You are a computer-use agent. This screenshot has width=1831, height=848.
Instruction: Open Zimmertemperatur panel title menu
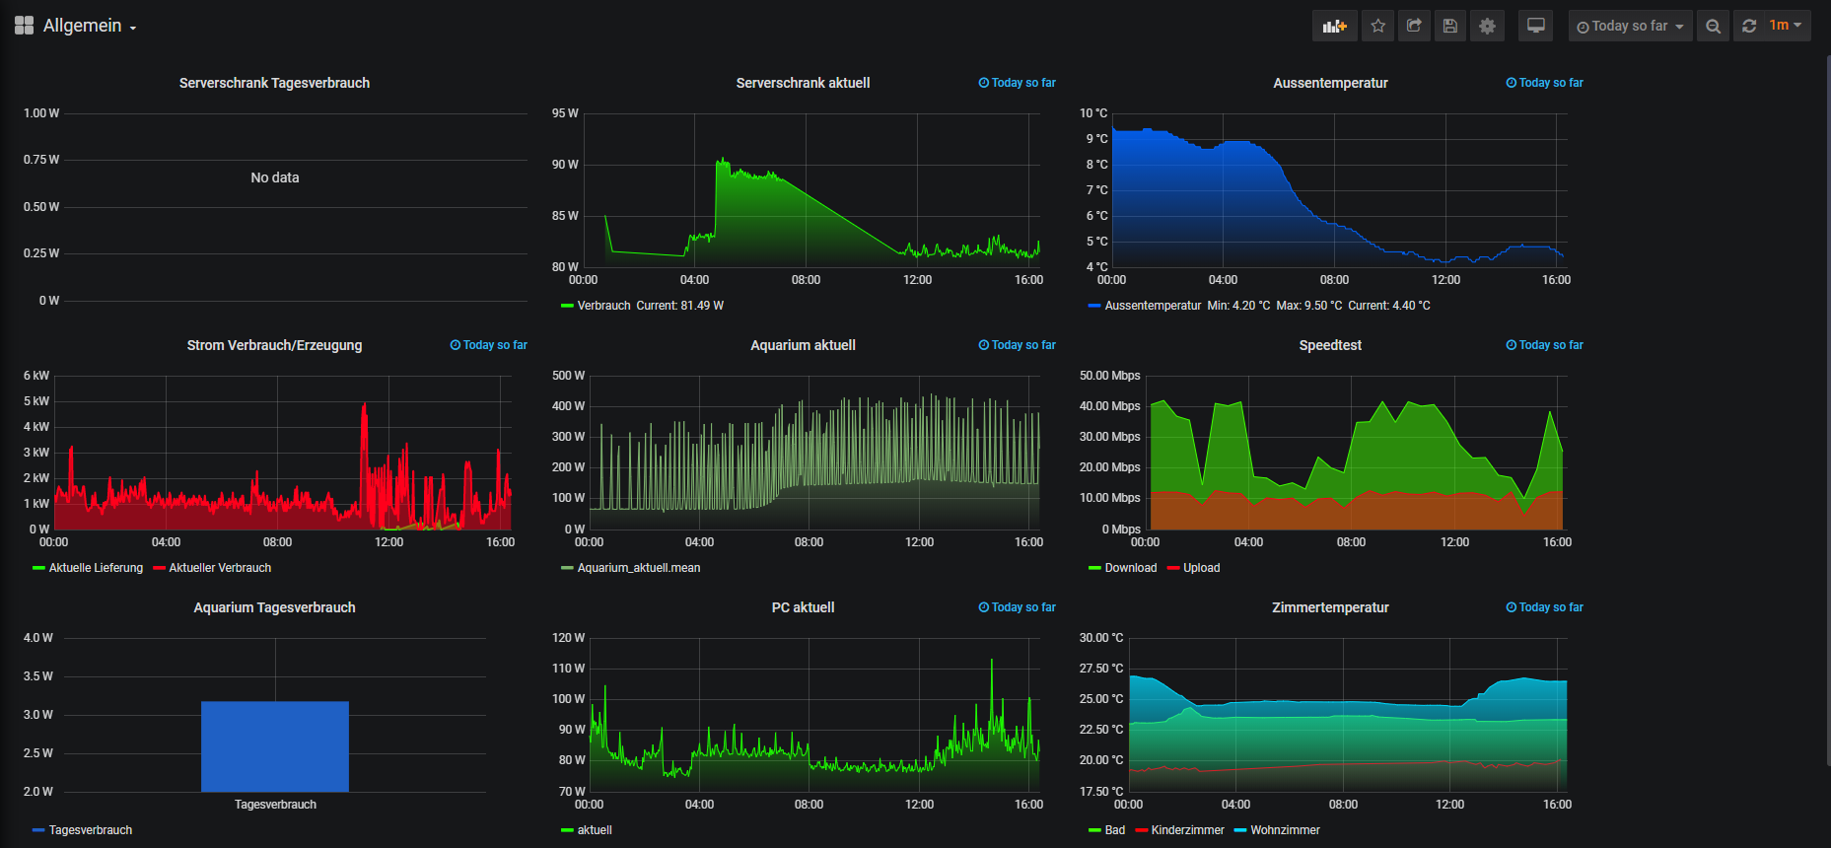point(1330,607)
